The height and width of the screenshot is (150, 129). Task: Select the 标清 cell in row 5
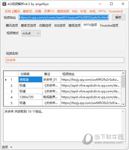click(30, 103)
